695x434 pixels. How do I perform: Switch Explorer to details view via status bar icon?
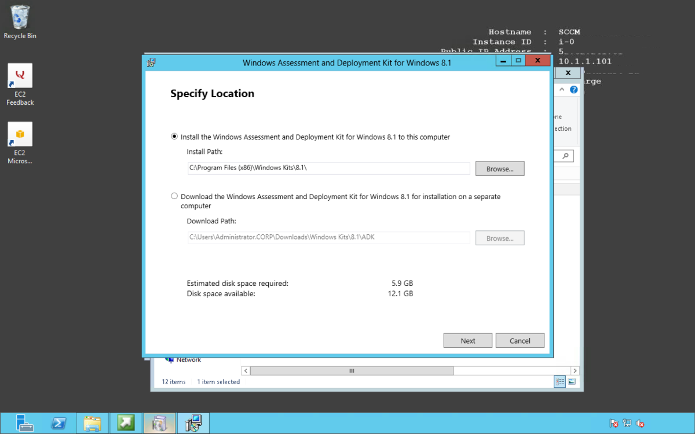559,381
